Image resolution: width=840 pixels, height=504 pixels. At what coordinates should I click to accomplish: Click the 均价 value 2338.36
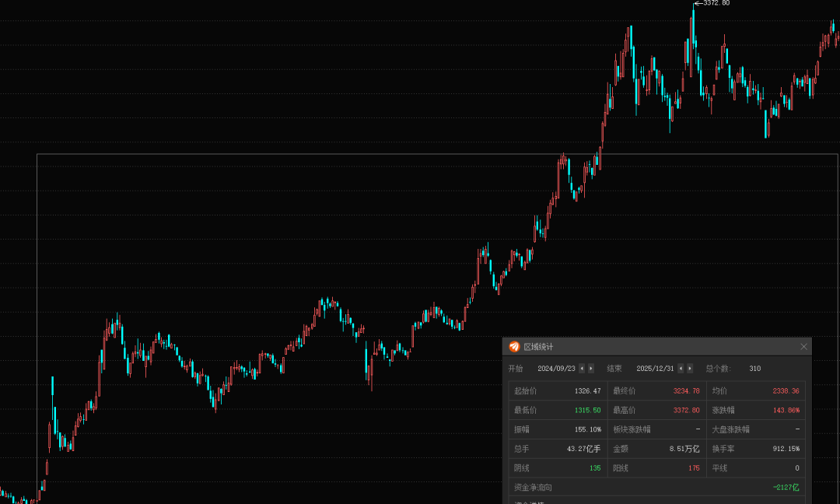click(786, 390)
